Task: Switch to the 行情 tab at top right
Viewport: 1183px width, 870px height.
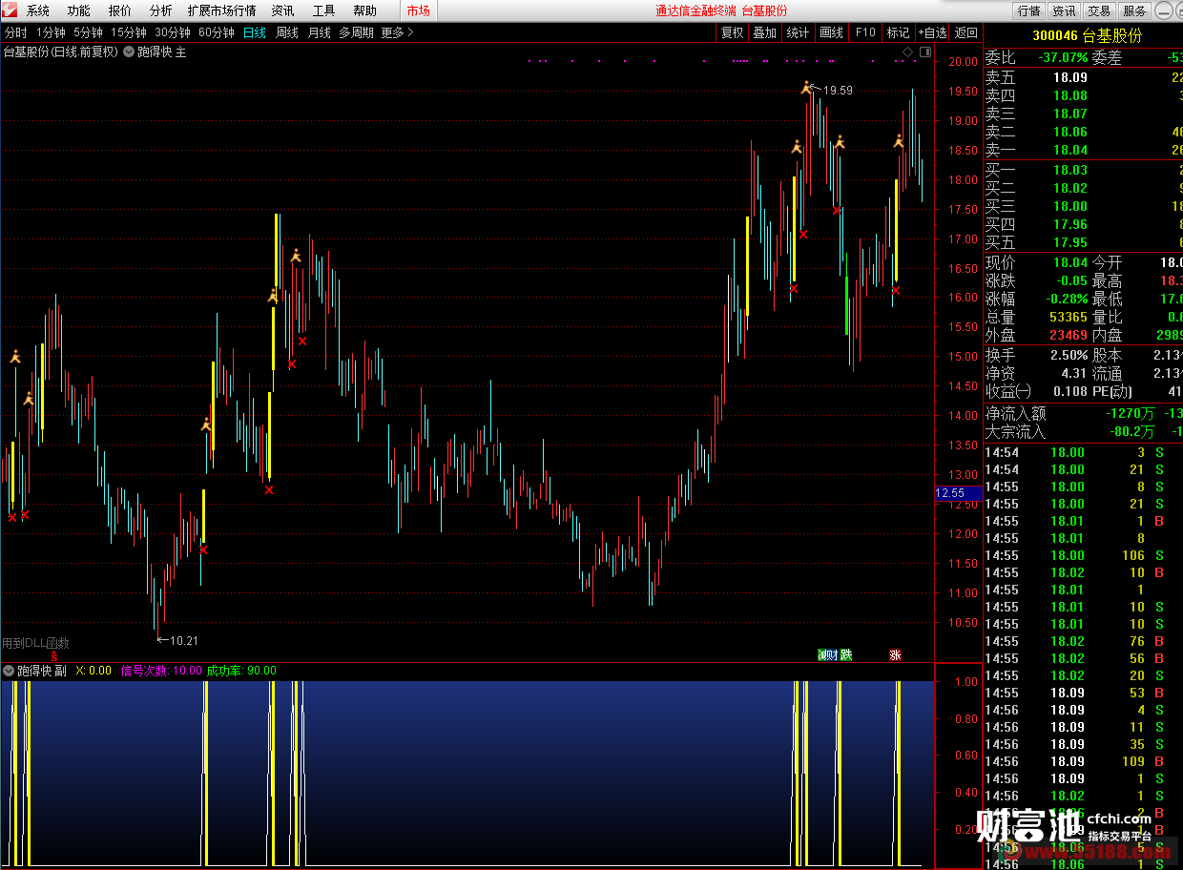Action: (1028, 10)
